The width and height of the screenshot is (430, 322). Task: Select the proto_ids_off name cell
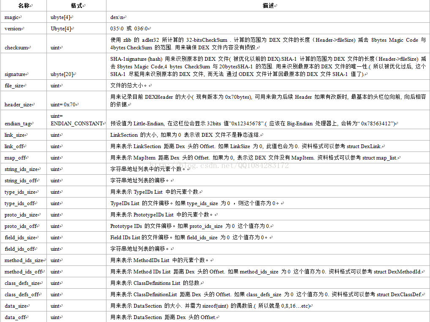click(24, 226)
